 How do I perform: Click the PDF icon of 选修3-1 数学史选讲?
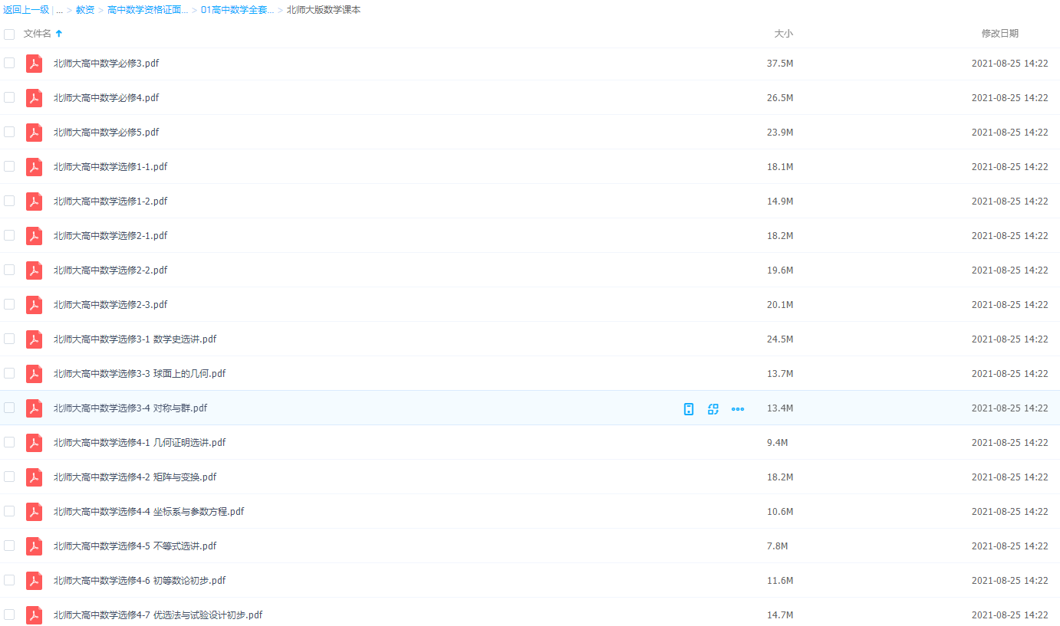pyautogui.click(x=34, y=339)
